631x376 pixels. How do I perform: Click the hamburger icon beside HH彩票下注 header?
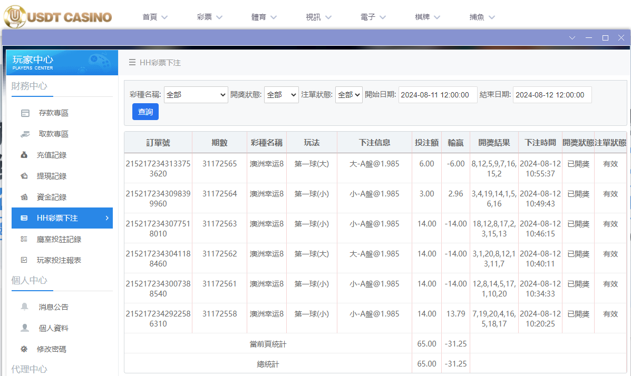click(x=131, y=62)
